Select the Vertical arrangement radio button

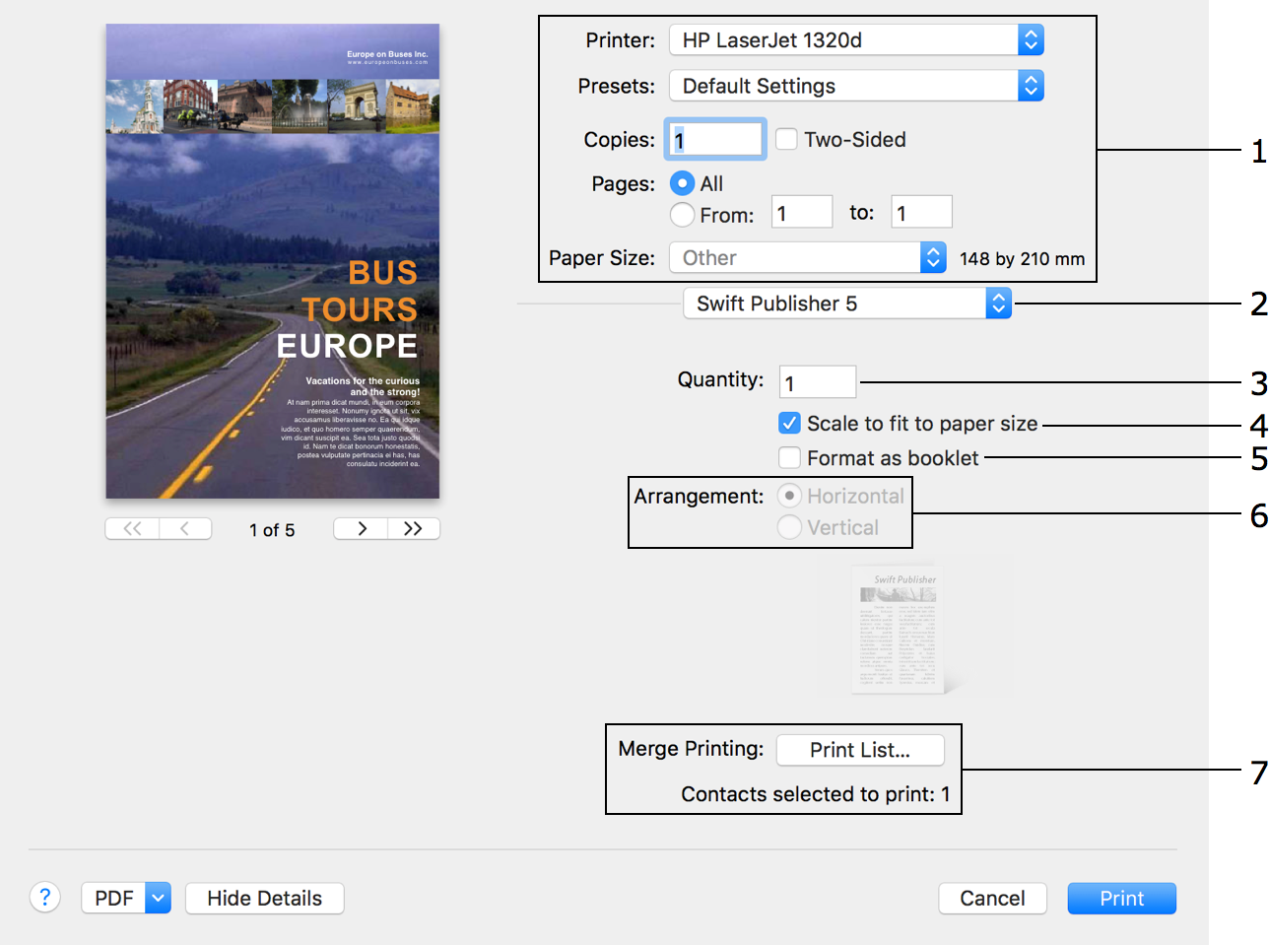(x=789, y=527)
